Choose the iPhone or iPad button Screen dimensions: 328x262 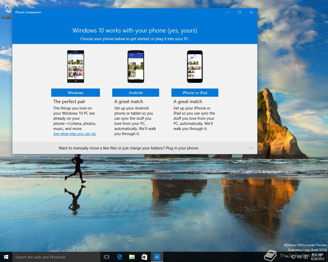pyautogui.click(x=195, y=93)
